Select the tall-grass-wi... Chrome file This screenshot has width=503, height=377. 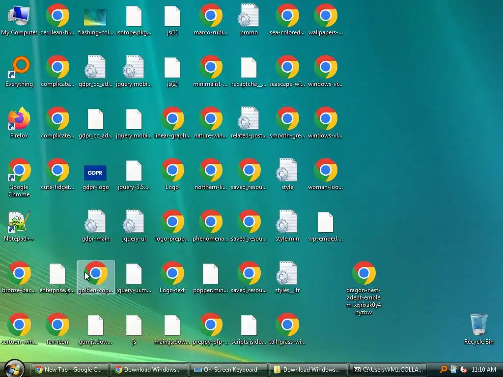pos(287,329)
